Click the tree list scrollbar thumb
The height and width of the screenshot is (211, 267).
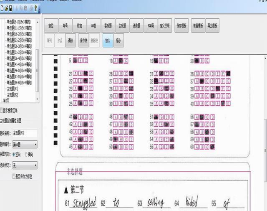tap(37, 71)
